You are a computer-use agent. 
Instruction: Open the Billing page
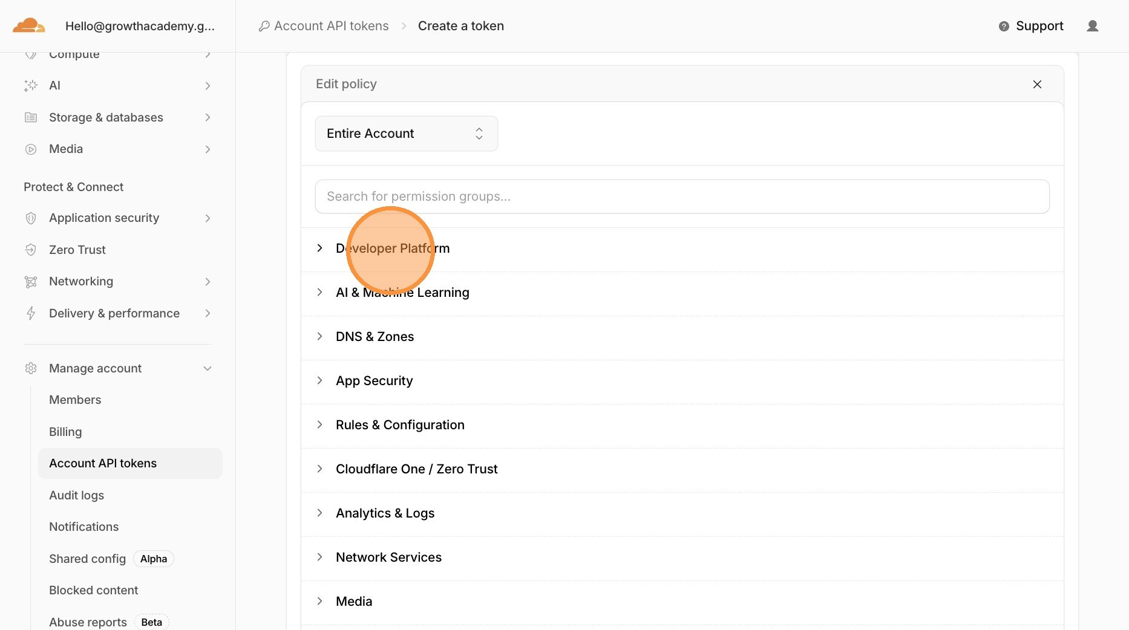coord(65,432)
